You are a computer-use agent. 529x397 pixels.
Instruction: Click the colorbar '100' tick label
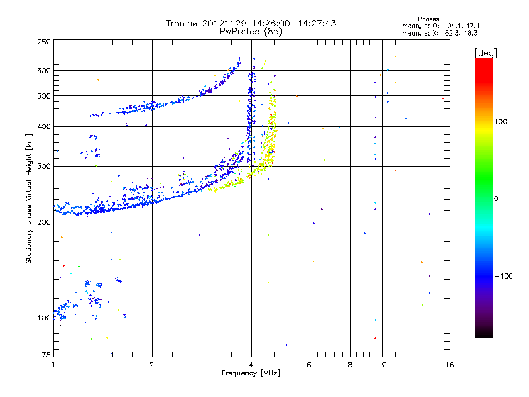pos(501,122)
